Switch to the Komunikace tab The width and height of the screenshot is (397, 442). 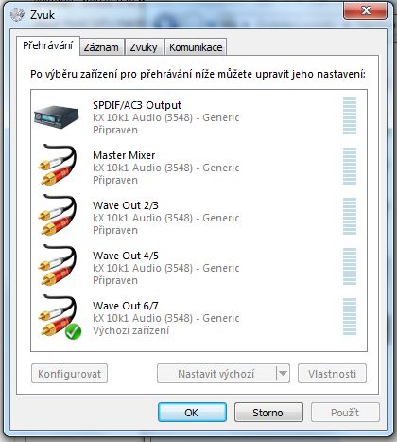(x=196, y=47)
